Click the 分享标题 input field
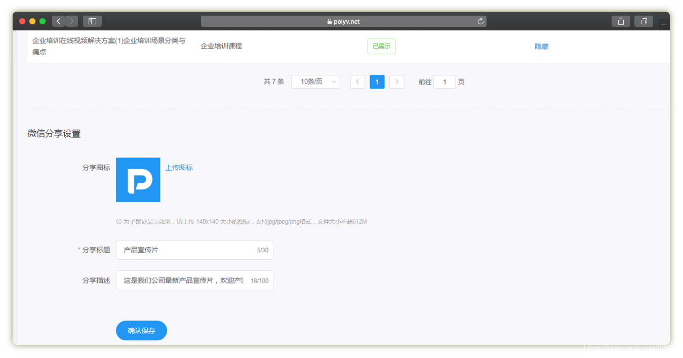 [187, 250]
